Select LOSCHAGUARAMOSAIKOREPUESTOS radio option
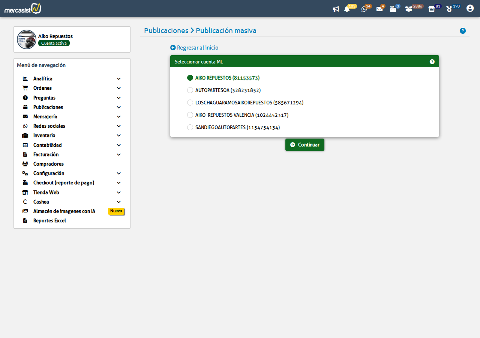This screenshot has width=480, height=338. coord(190,103)
